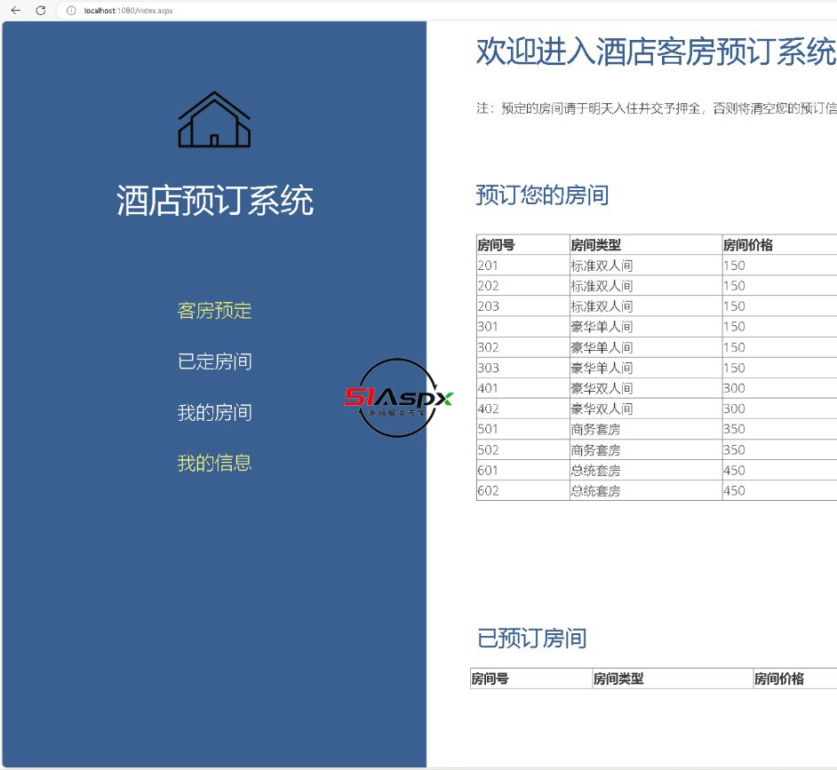This screenshot has width=837, height=770.
Task: Select room number 302
Action: pyautogui.click(x=488, y=347)
